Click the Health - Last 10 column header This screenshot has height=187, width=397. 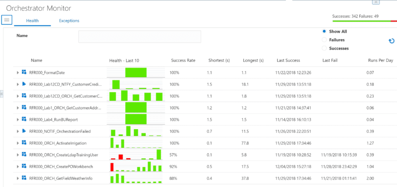[x=124, y=60]
